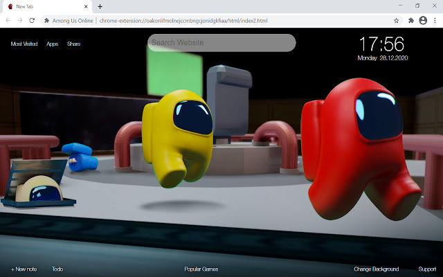Bookmark this page with the star icon
This screenshot has height=277, width=443.
(x=397, y=20)
